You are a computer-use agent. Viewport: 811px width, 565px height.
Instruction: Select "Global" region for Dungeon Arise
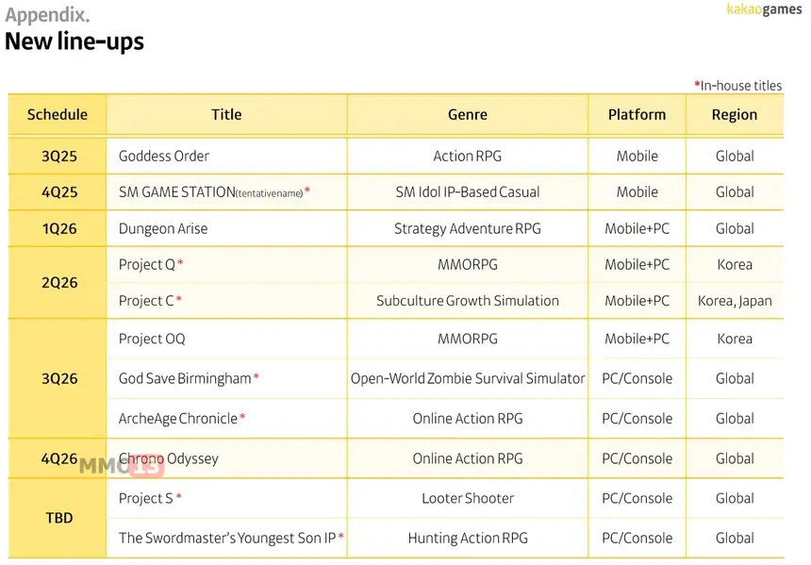click(x=735, y=228)
